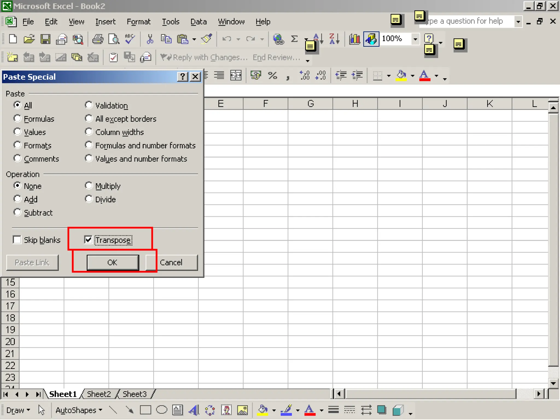This screenshot has height=420, width=560.
Task: Click the Save floppy disk icon
Action: (45, 39)
